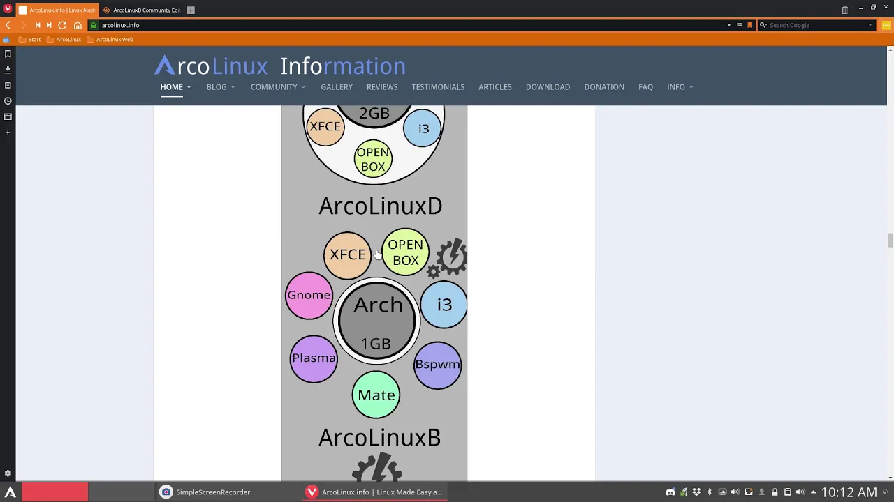Bookmark this page from the address bar

click(x=749, y=25)
